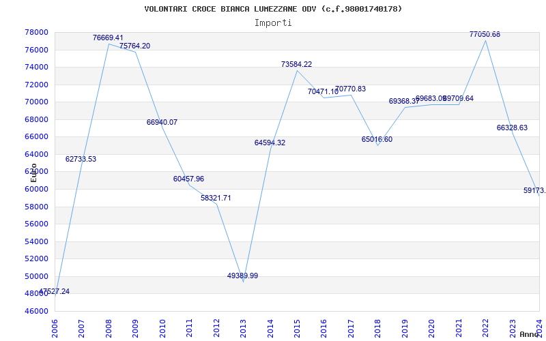Click the 70770.83 value label

pos(351,89)
